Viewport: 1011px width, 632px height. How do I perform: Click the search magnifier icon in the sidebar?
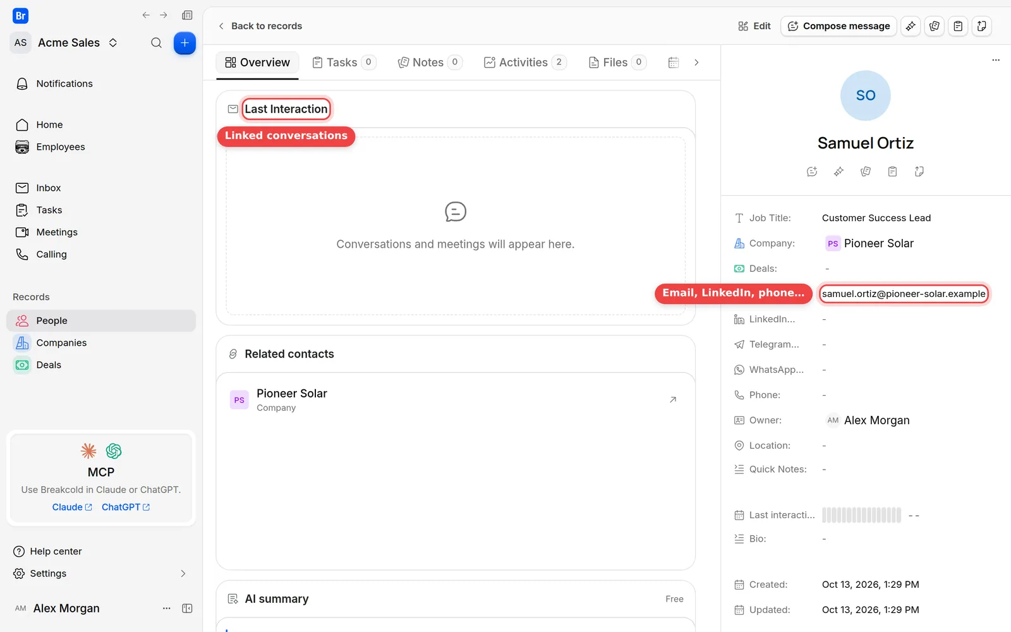coord(156,43)
